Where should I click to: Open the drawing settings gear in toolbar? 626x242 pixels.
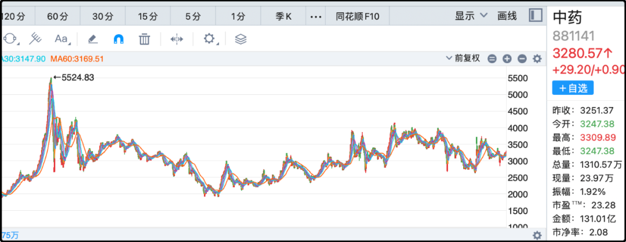tap(209, 39)
